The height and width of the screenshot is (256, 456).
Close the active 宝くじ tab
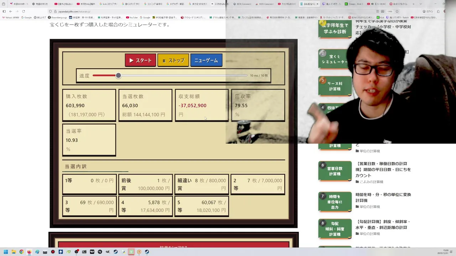[x=317, y=4]
